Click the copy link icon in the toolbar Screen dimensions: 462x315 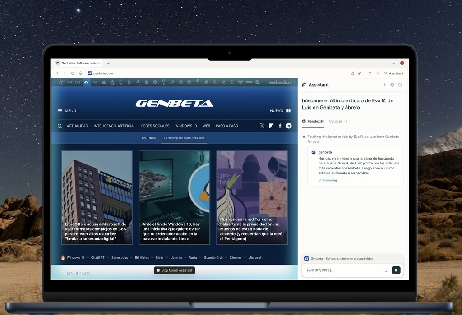point(360,73)
